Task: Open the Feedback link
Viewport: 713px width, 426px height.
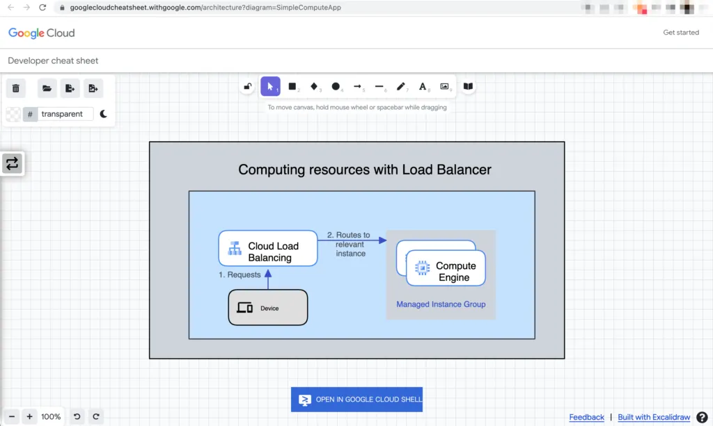Action: coord(586,417)
